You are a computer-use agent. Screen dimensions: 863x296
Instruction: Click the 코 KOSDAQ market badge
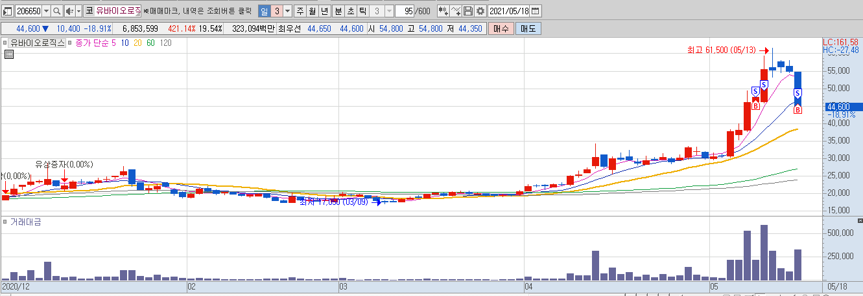click(89, 11)
